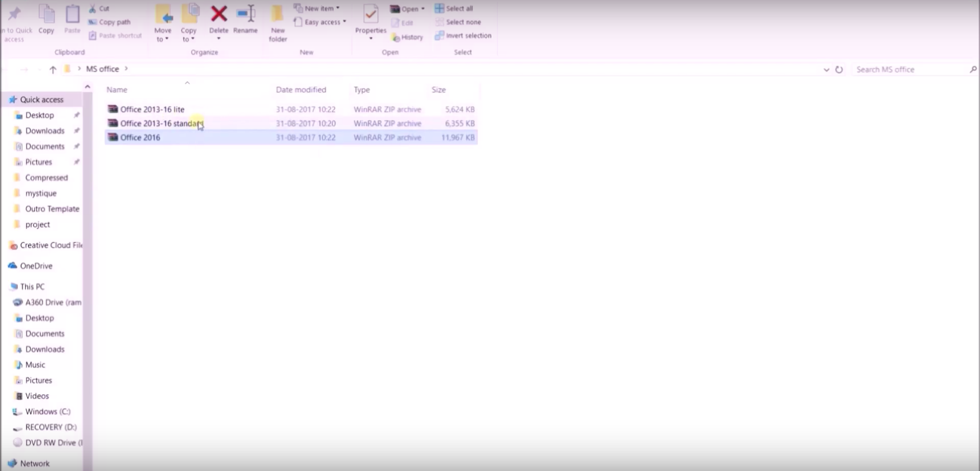This screenshot has height=471, width=980.
Task: Open Videos under This PC
Action: click(37, 396)
